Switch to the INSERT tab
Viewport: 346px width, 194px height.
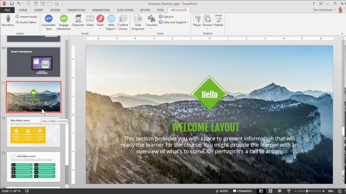pos(39,10)
